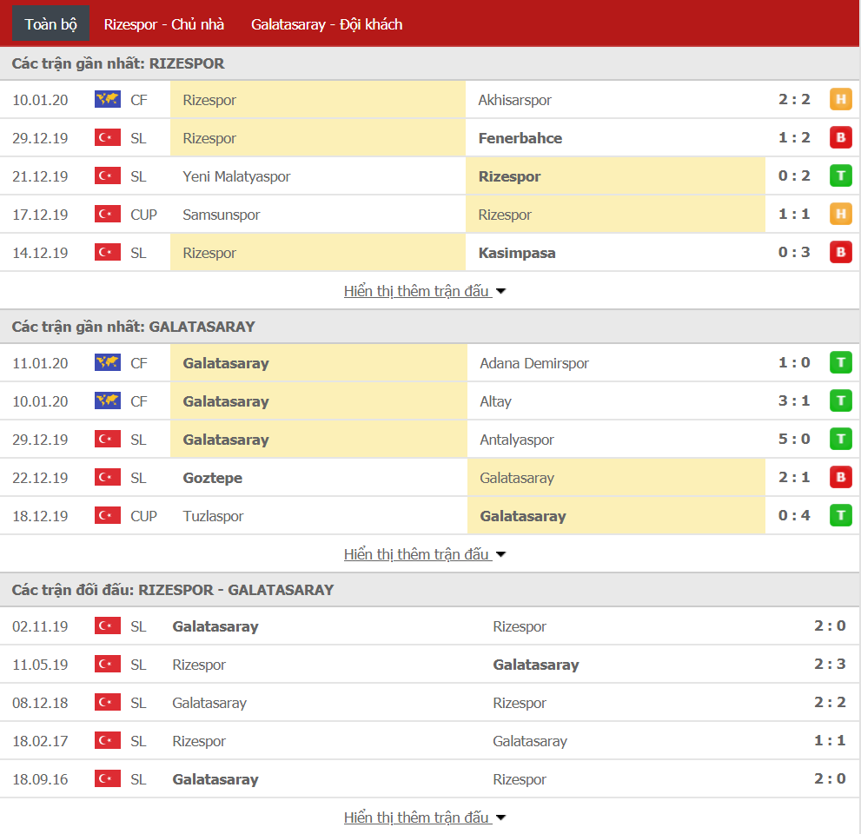
Task: Click highlighted Rizespor name in Kasimpasa row
Action: click(209, 253)
